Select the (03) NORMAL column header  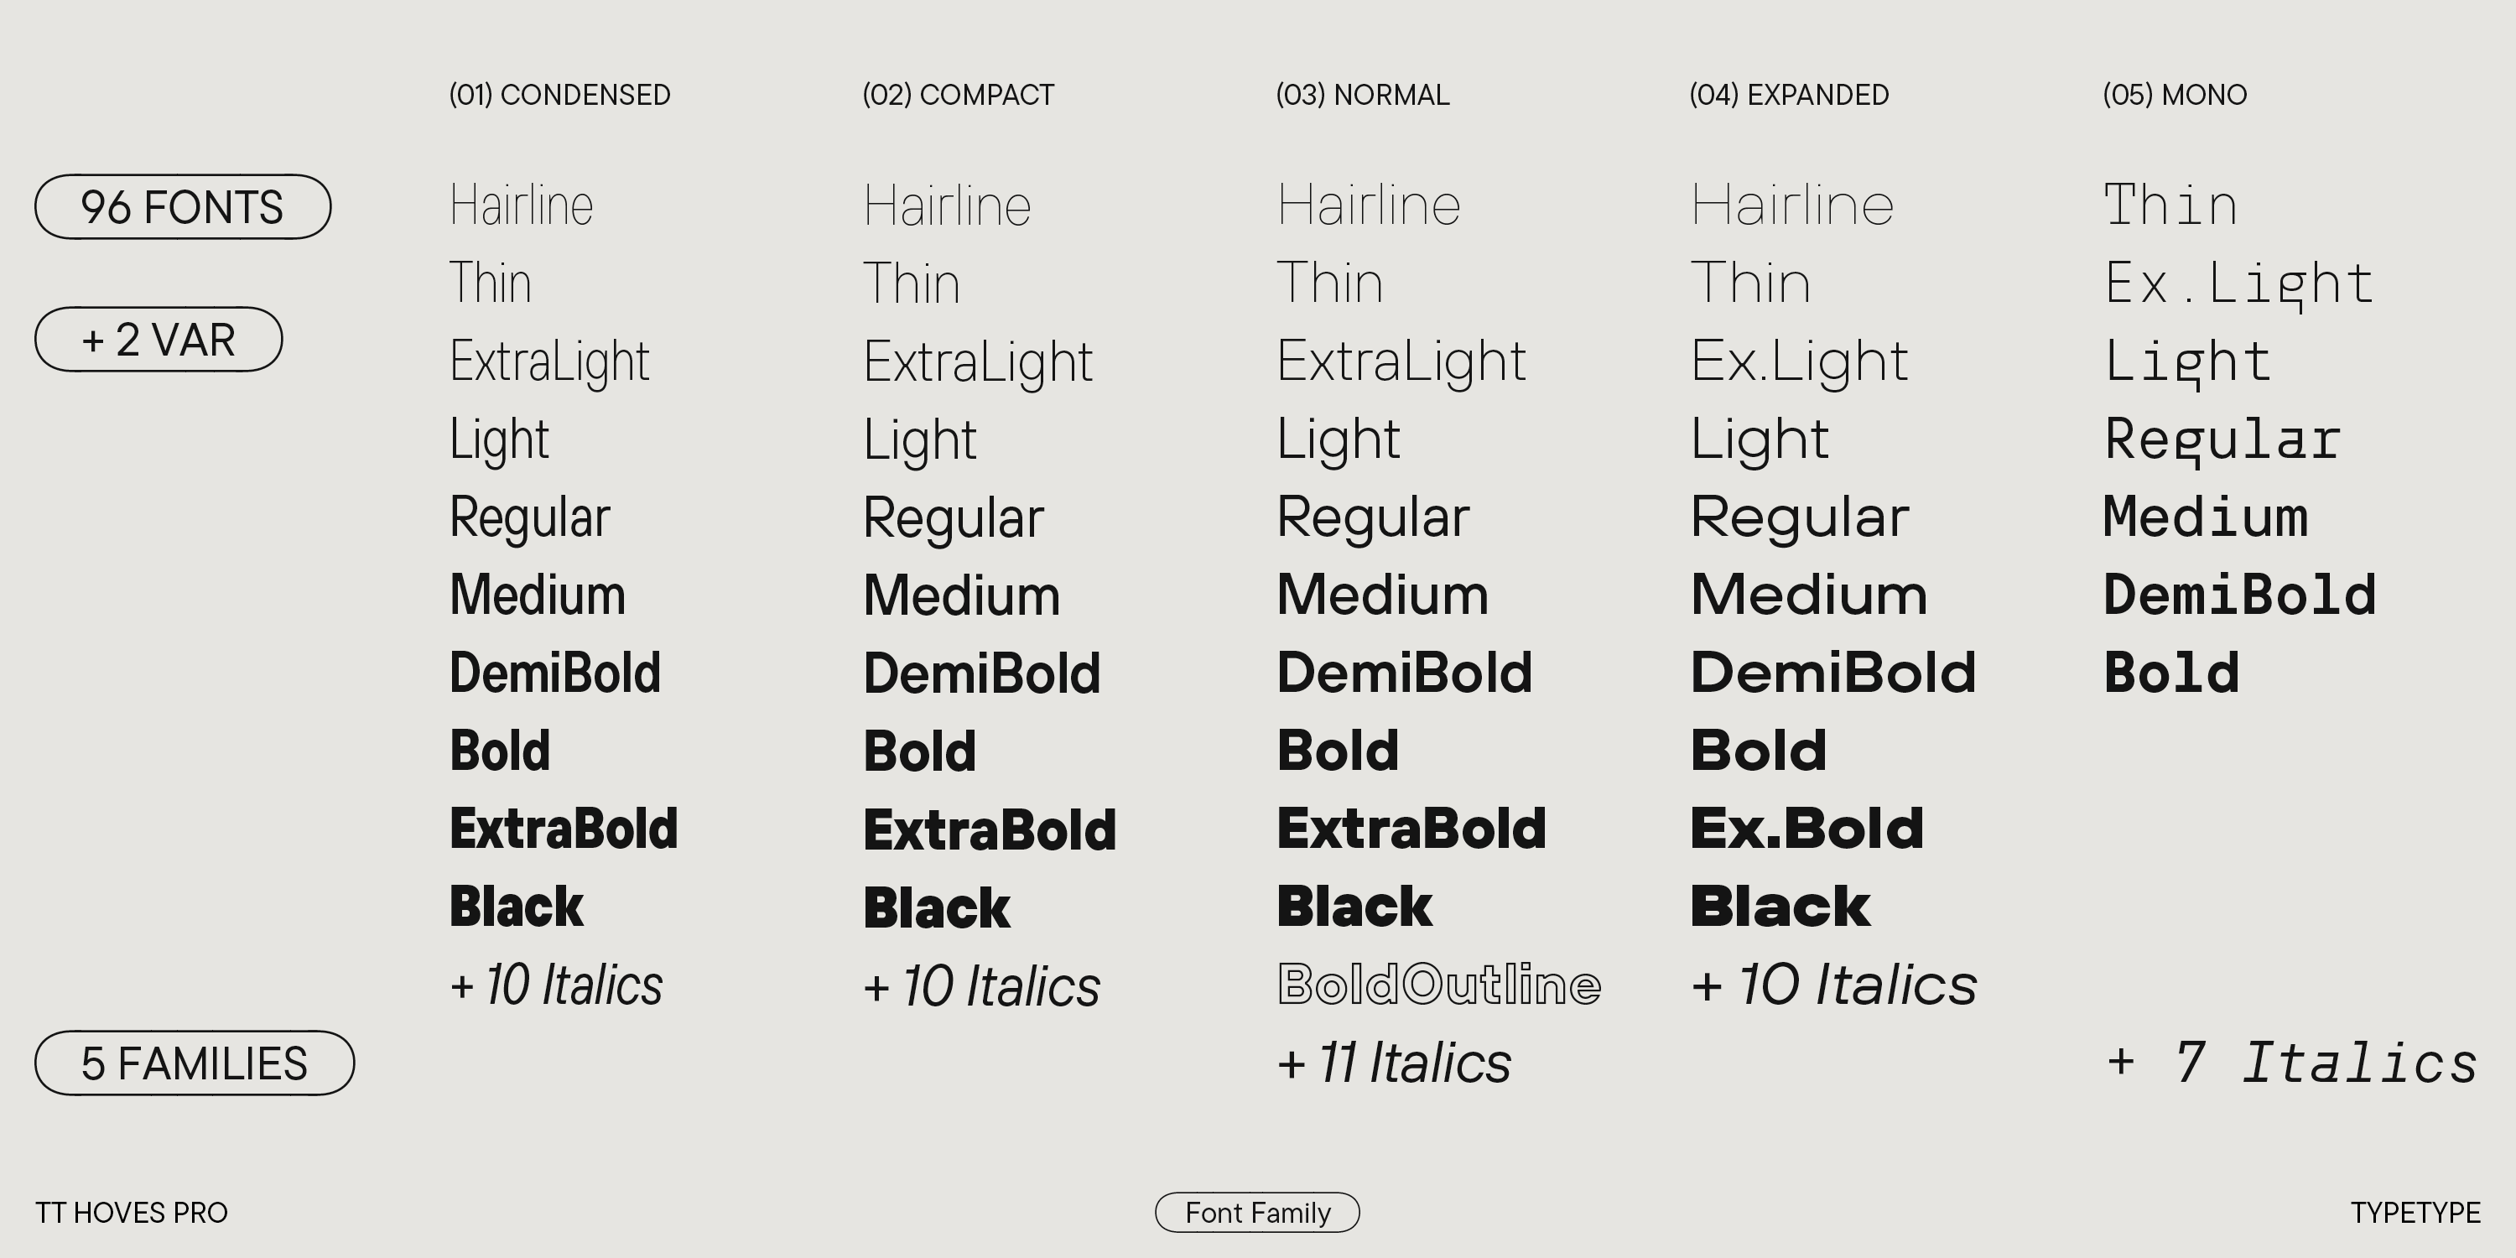[1363, 95]
